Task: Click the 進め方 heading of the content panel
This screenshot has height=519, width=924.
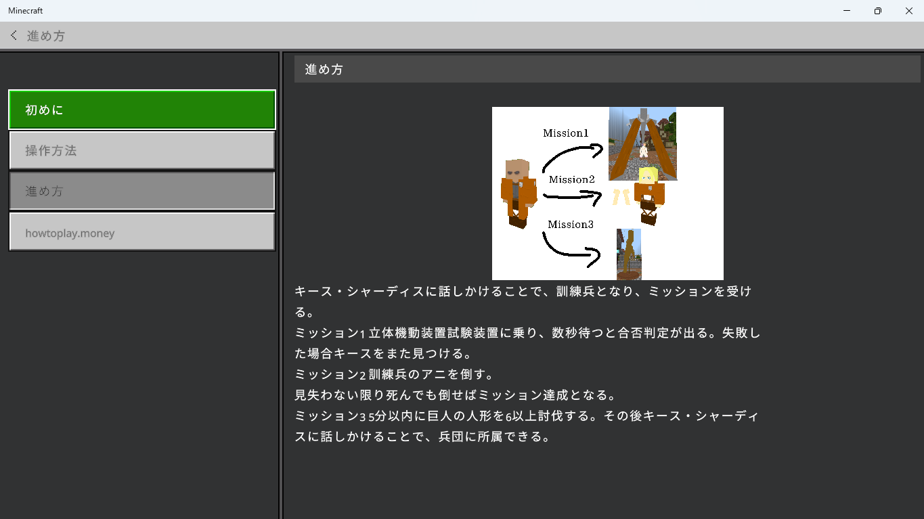Action: (324, 69)
